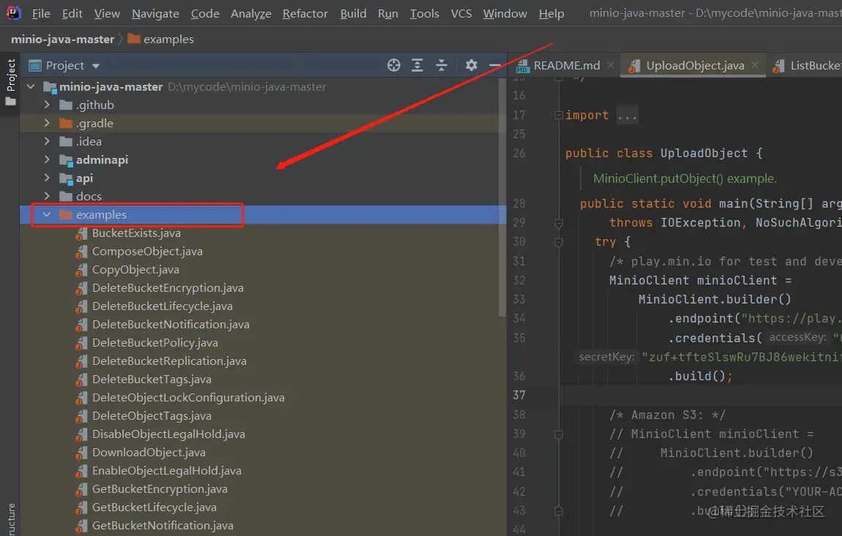Collapse the minio-java-master root node
Viewport: 842px width, 536px height.
[31, 86]
